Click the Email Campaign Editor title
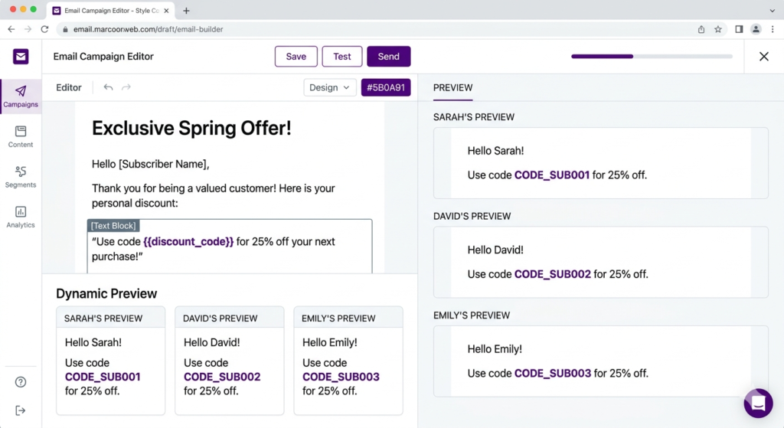 point(103,57)
